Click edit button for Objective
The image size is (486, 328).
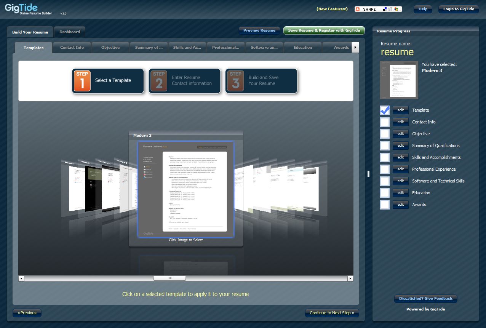(x=401, y=134)
